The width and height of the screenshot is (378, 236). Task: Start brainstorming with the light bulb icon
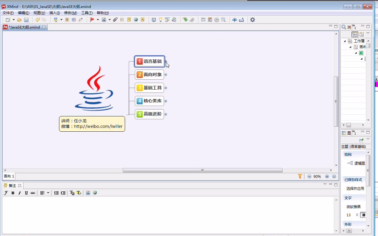pos(160,20)
